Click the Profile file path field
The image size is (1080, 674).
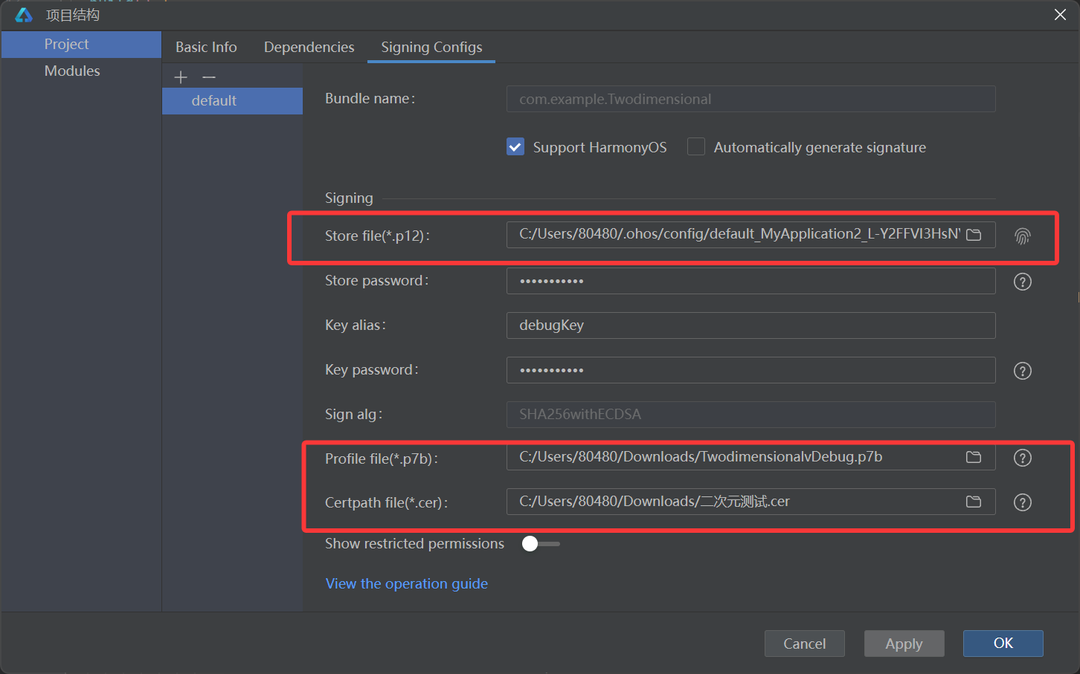pos(750,457)
